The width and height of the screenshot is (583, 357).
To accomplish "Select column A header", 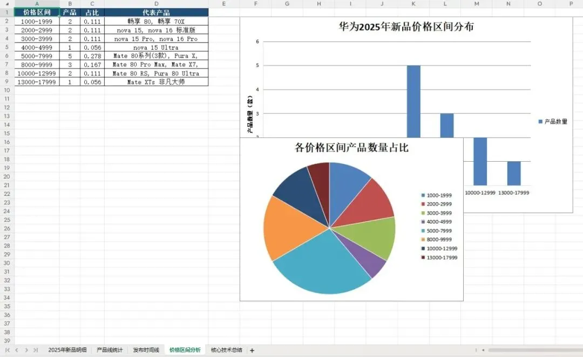I will (x=37, y=4).
